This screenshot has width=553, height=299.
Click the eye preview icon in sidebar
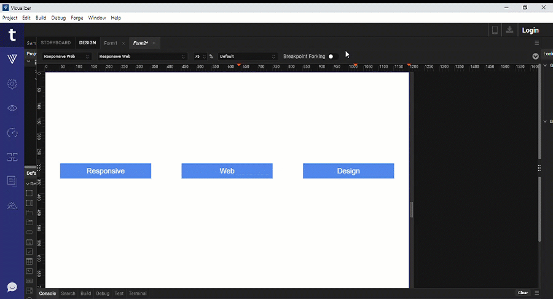[x=12, y=108]
